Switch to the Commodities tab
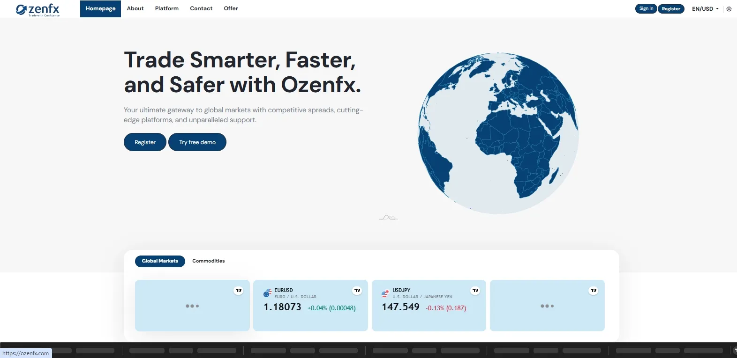 [x=209, y=261]
